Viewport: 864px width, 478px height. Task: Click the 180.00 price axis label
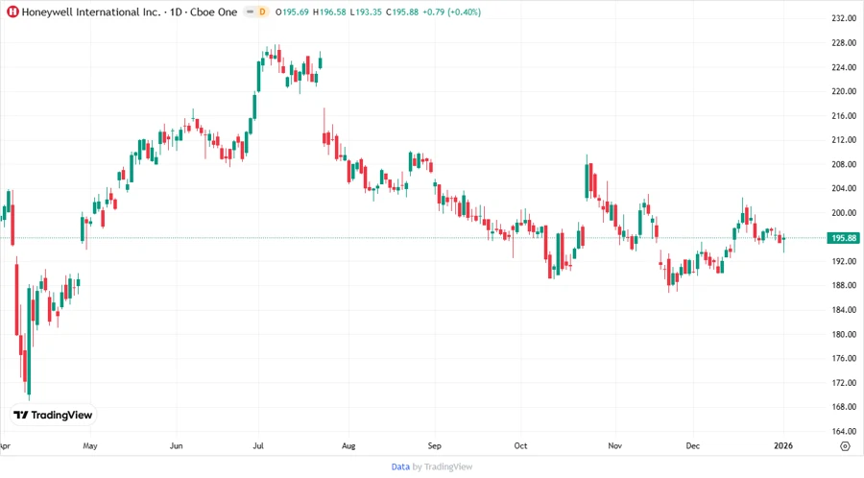tap(844, 334)
